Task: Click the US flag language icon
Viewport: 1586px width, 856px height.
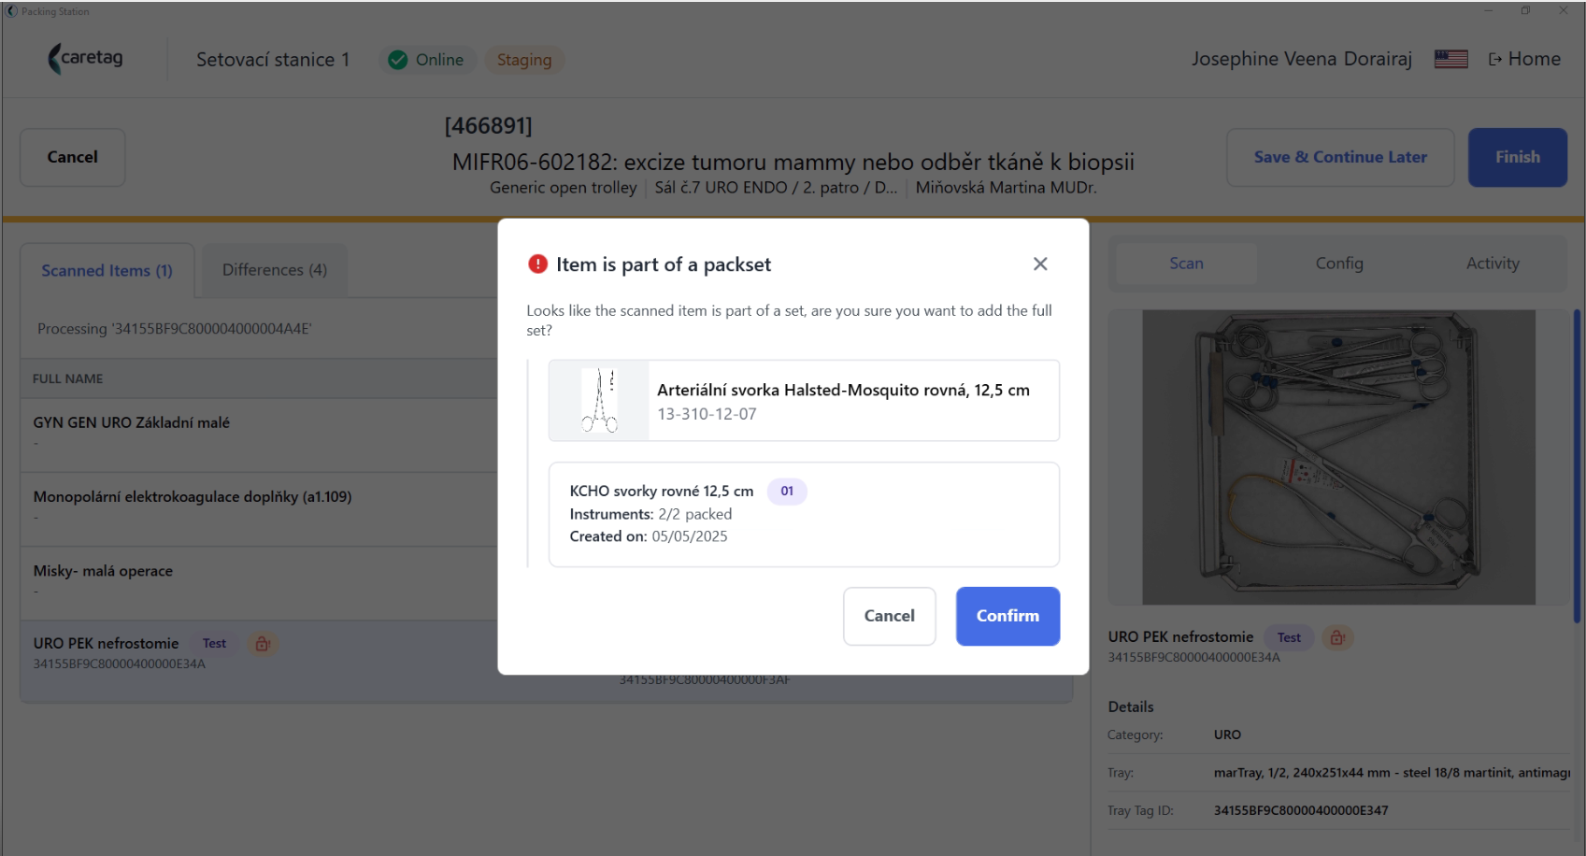Action: tap(1451, 59)
